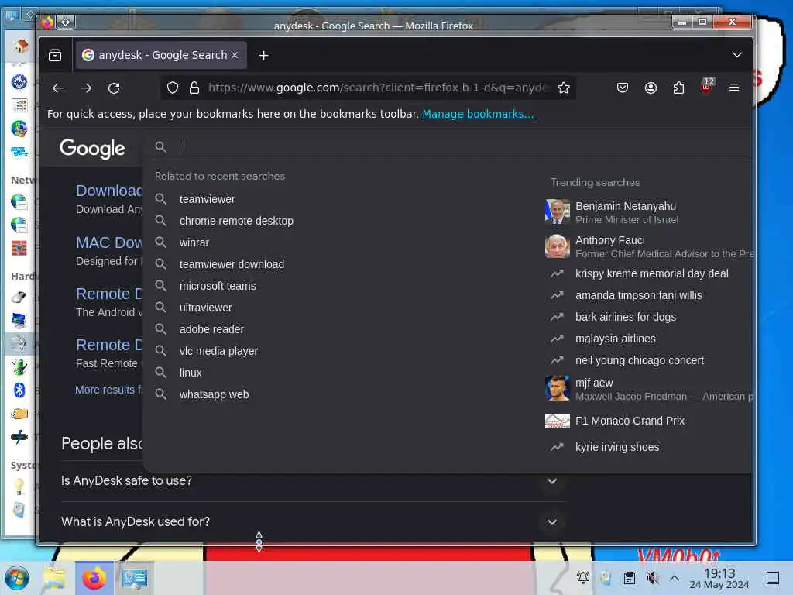Close the anydesk Google Search tab

[x=235, y=55]
